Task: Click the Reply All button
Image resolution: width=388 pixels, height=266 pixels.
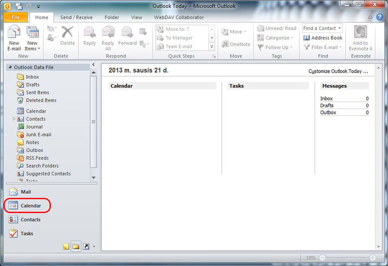Action: 108,38
